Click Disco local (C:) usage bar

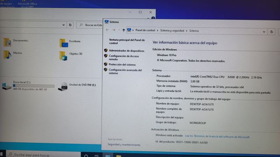click(x=34, y=86)
